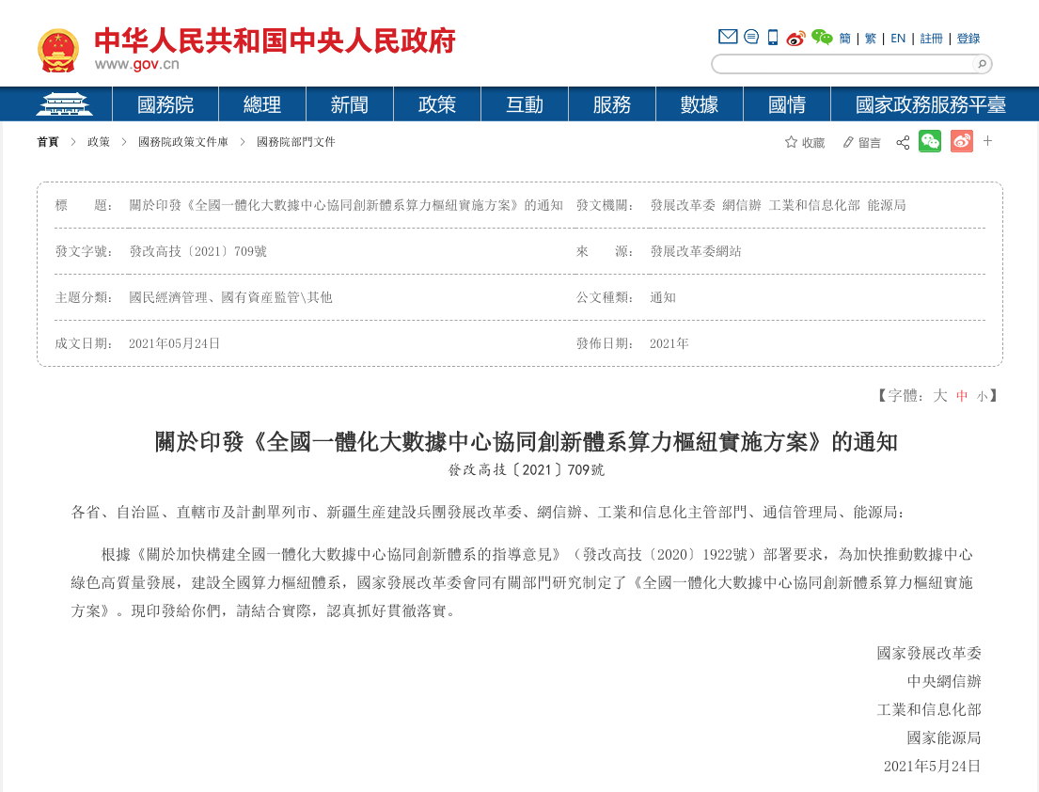The image size is (1039, 792).
Task: Click the site title 中华人民共和国中央人民政府
Action: coord(275,40)
